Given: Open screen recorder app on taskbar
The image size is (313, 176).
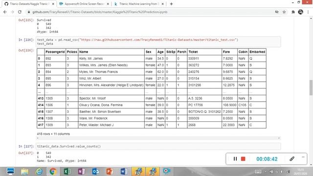Looking at the screenshot, I should coord(166,172).
